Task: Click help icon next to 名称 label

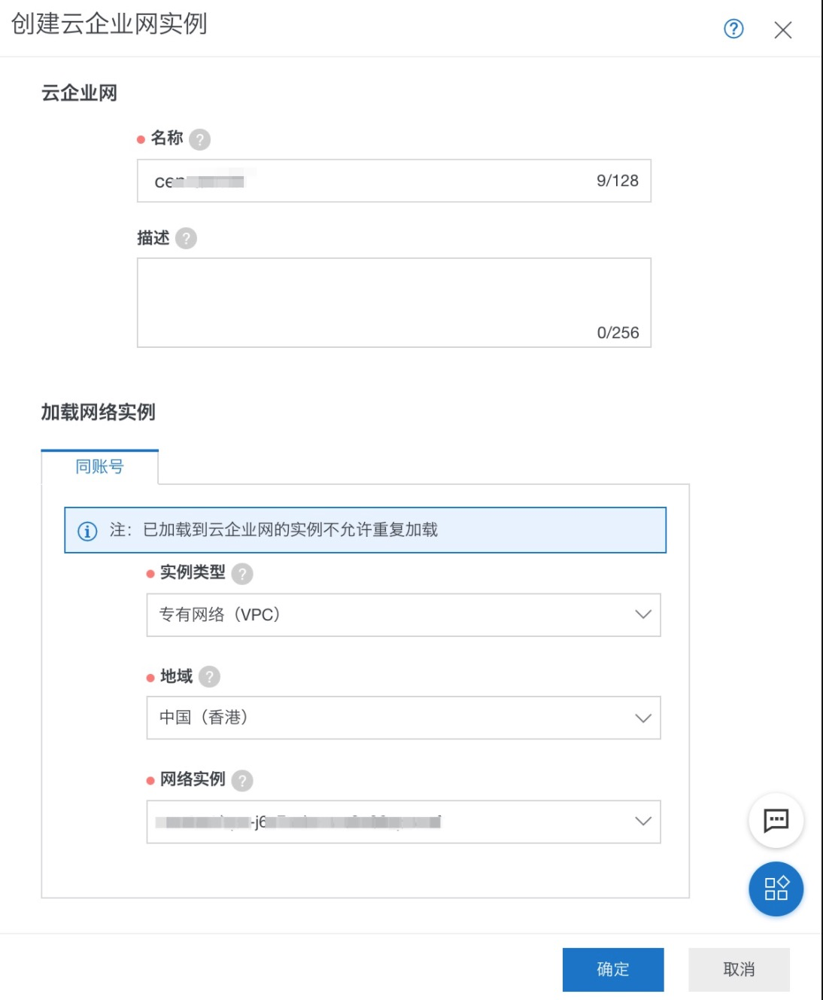Action: tap(200, 139)
